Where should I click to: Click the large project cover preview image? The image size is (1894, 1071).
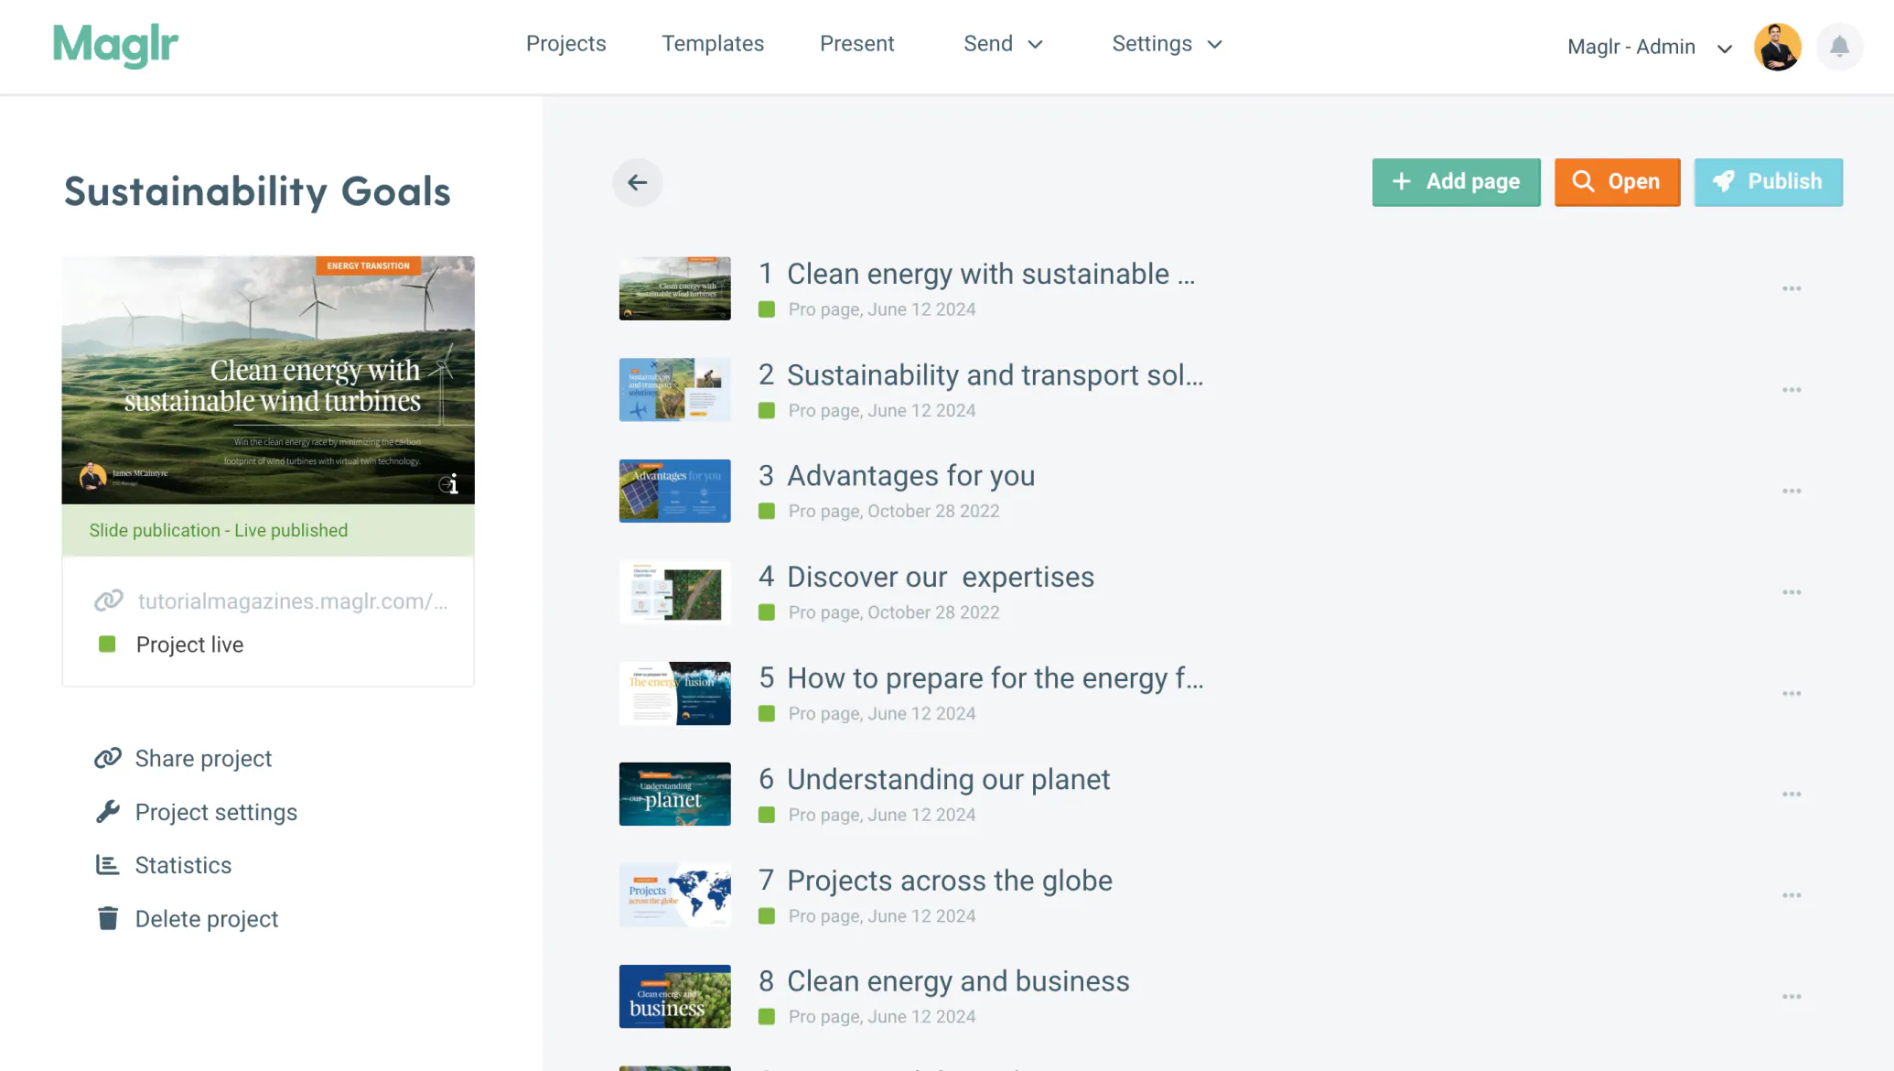(x=268, y=380)
